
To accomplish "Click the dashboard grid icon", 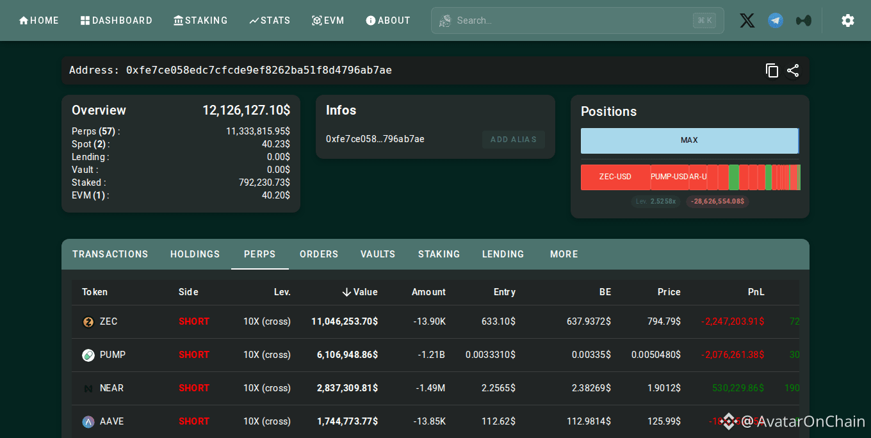I will [85, 20].
